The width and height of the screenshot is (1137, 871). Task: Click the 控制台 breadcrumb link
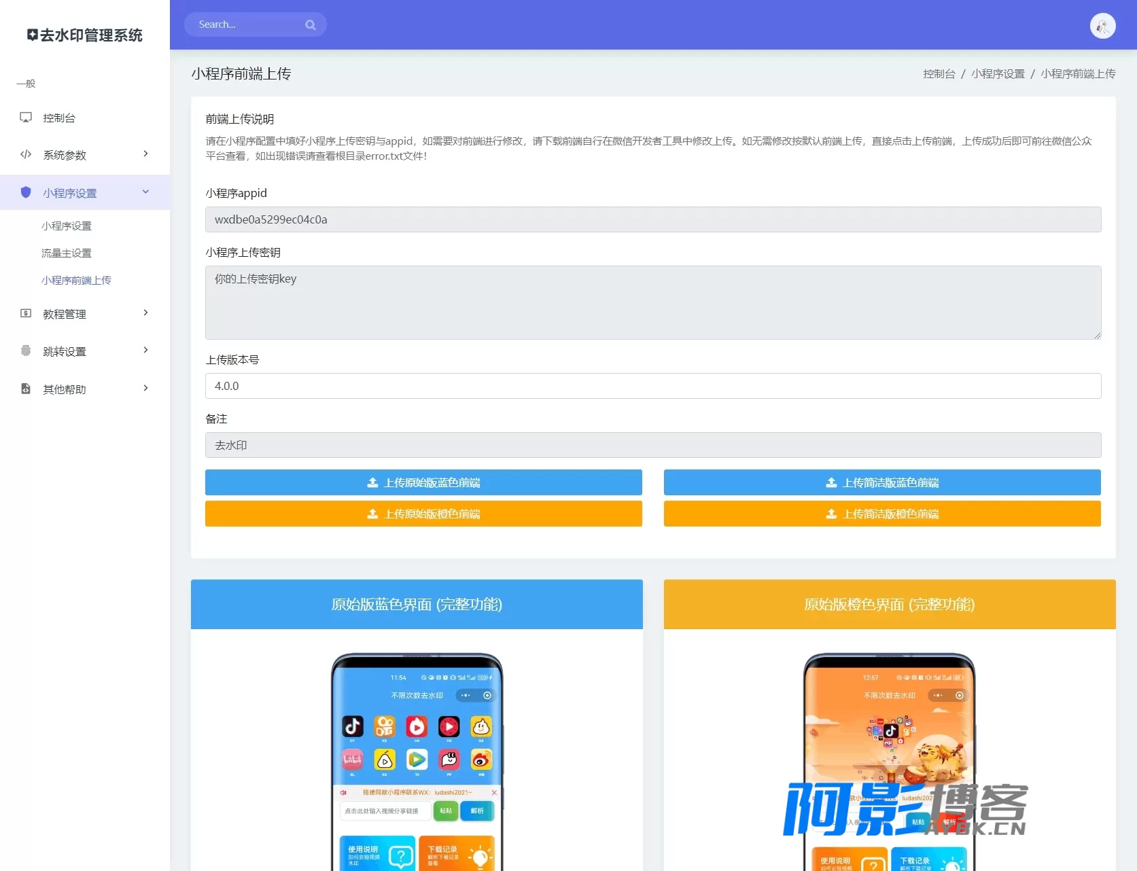pyautogui.click(x=939, y=73)
